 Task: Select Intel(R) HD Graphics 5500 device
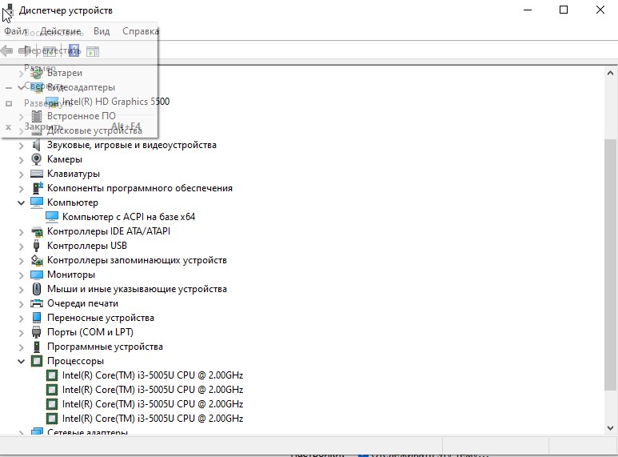pyautogui.click(x=116, y=102)
